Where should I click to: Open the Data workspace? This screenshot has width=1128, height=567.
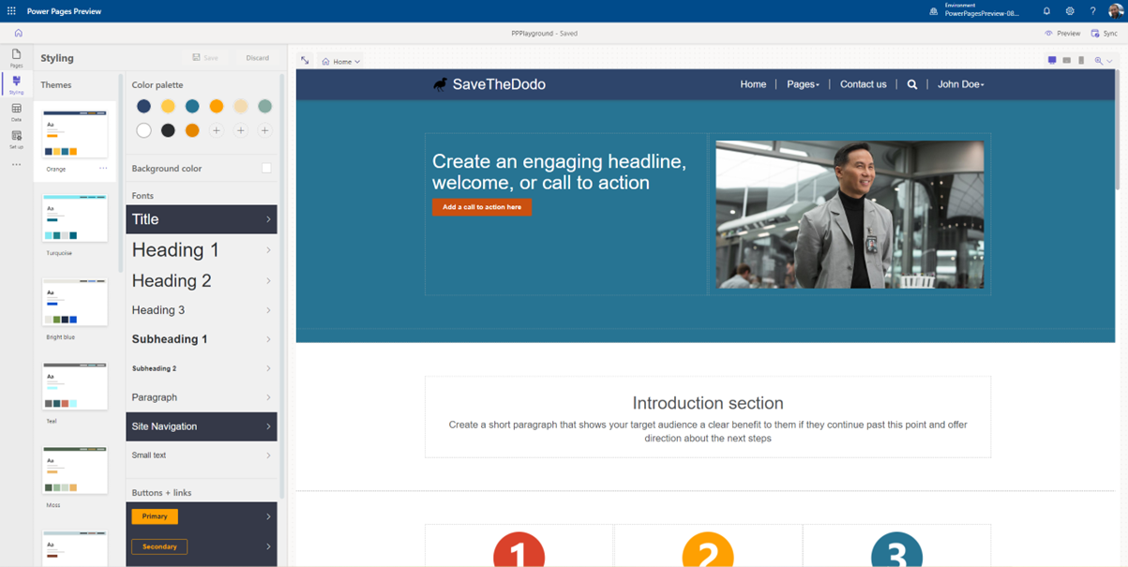click(16, 112)
